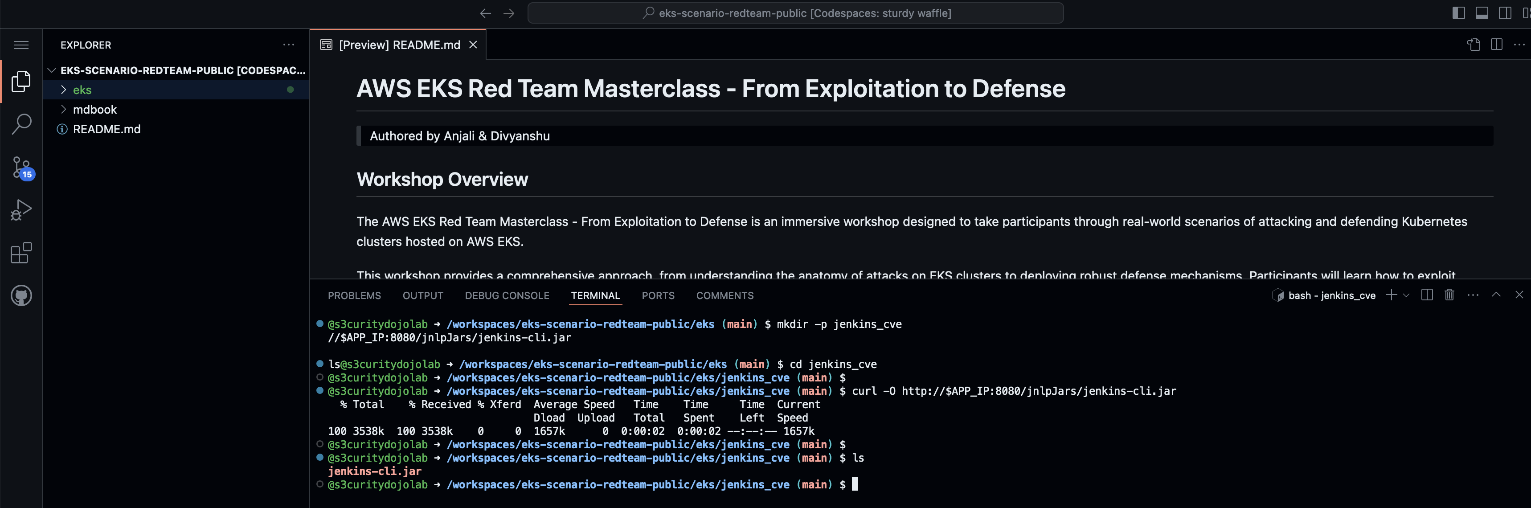Open Run and Debug view

coord(21,210)
